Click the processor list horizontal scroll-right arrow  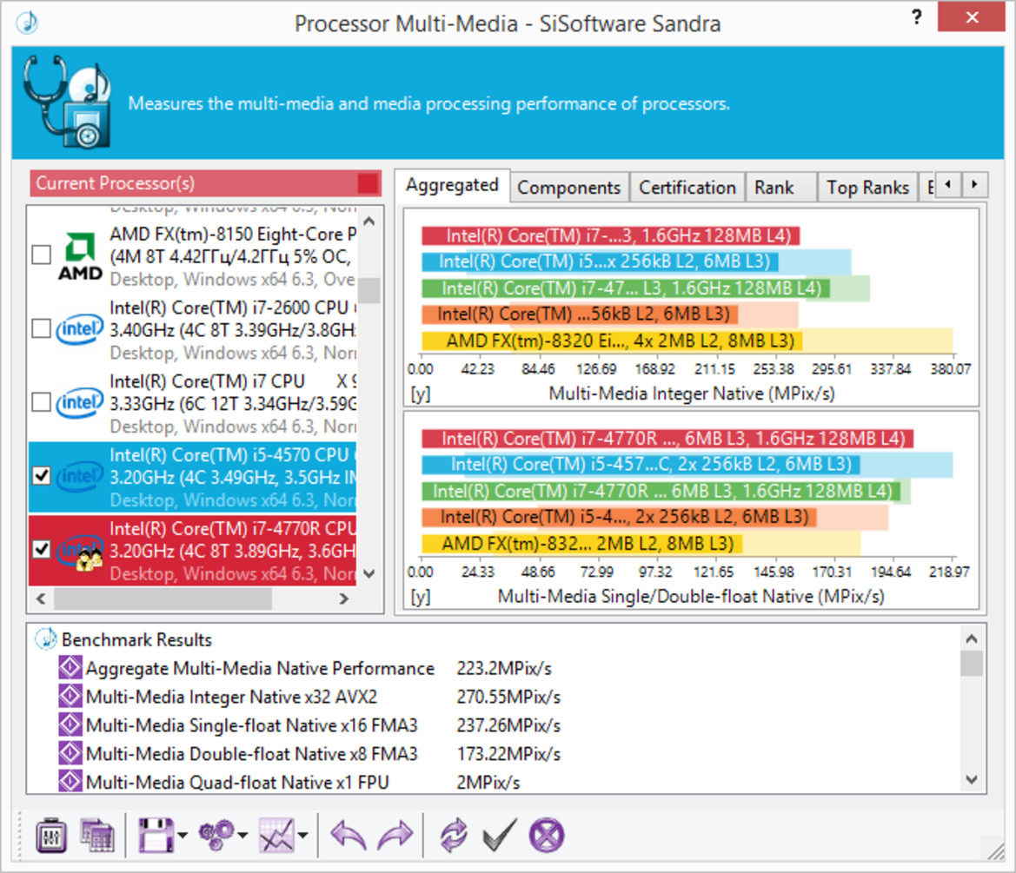(x=344, y=599)
